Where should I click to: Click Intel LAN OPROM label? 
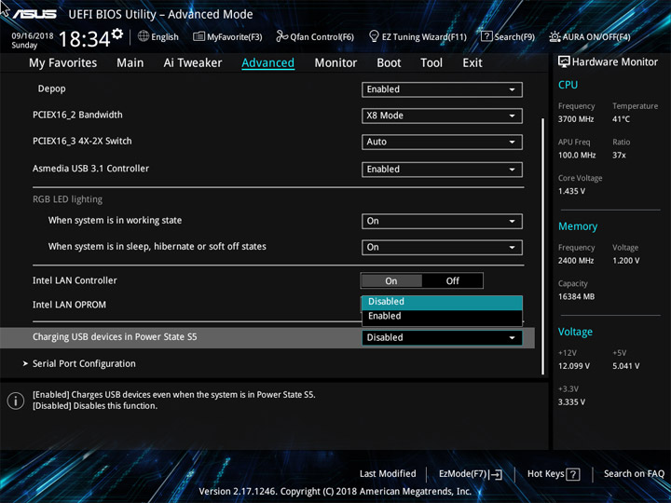[69, 305]
